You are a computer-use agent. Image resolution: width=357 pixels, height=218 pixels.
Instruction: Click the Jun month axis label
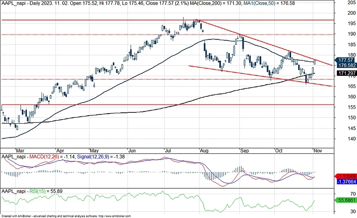[132, 151]
